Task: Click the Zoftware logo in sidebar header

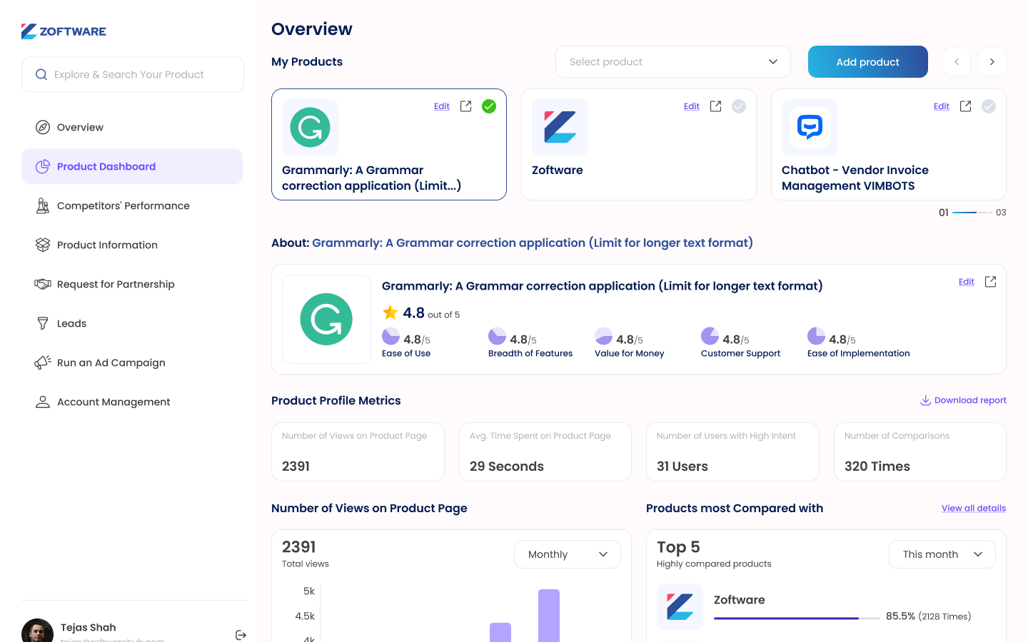Action: (x=64, y=31)
